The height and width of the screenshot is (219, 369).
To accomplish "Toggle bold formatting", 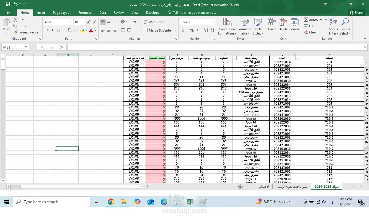I will coord(46,30).
